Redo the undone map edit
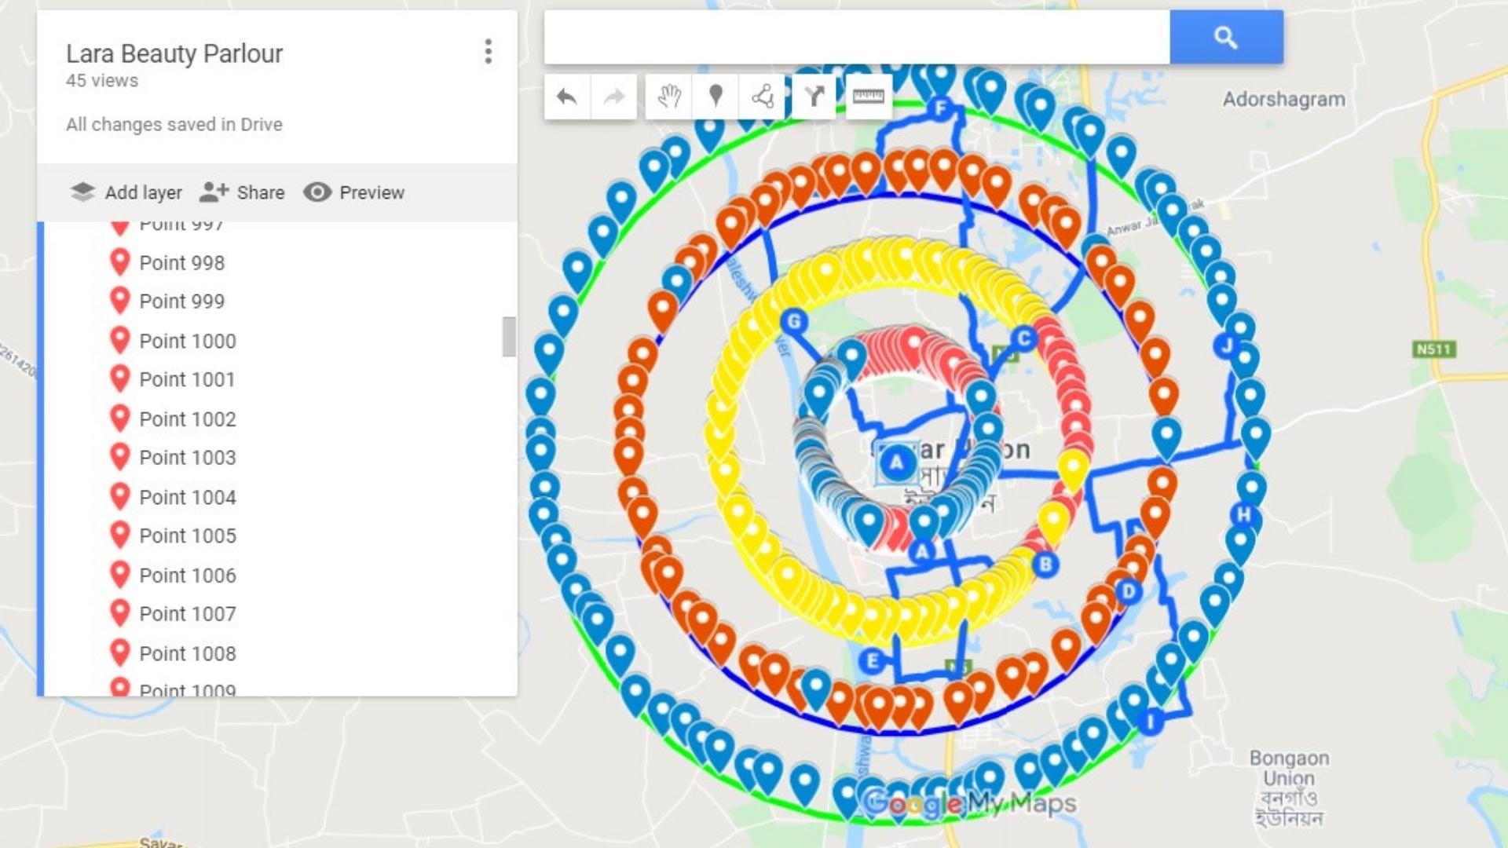 pos(613,97)
